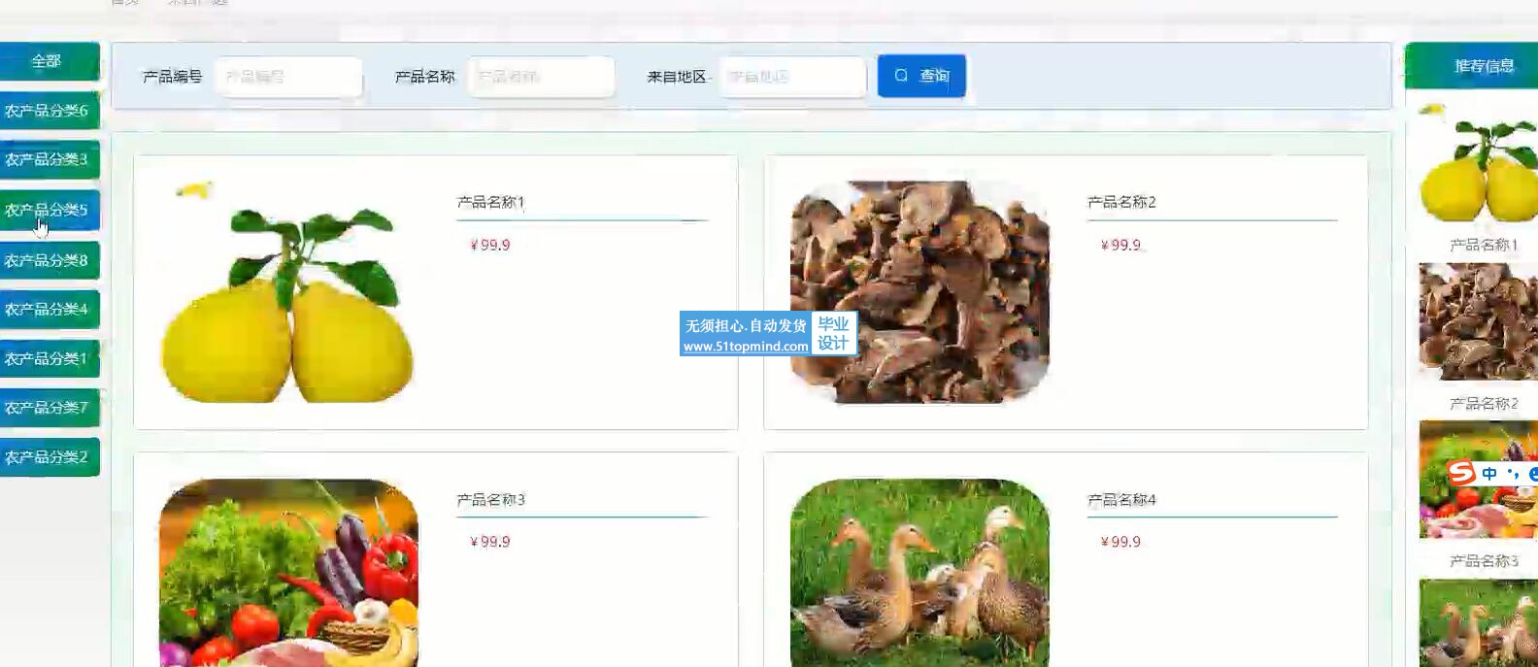Select category 农产品分类5
The width and height of the screenshot is (1538, 667).
click(50, 210)
